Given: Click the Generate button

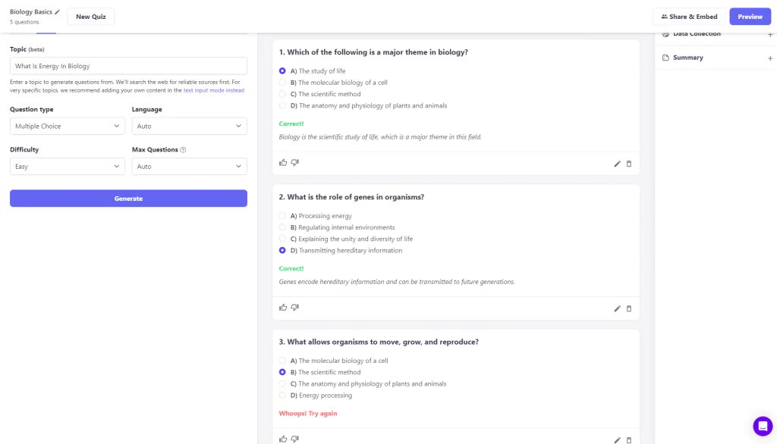Looking at the screenshot, I should coord(128,199).
